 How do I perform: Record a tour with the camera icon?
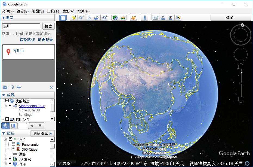click(104, 18)
